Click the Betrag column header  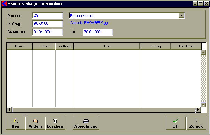(x=155, y=46)
